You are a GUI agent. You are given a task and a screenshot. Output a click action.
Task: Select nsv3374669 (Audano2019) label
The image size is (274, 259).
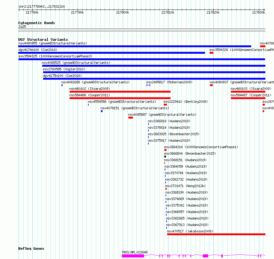point(187,199)
